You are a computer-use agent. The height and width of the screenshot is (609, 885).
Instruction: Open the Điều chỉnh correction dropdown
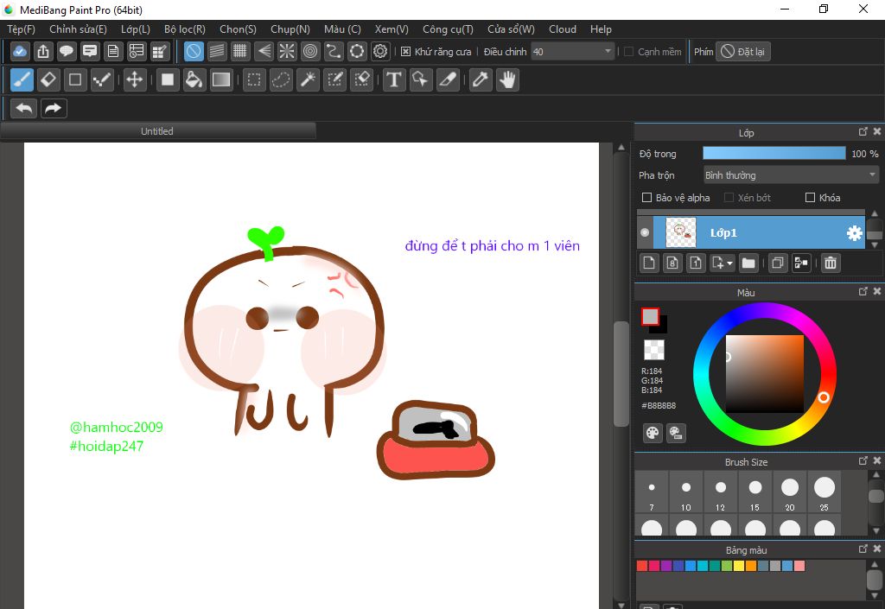573,52
